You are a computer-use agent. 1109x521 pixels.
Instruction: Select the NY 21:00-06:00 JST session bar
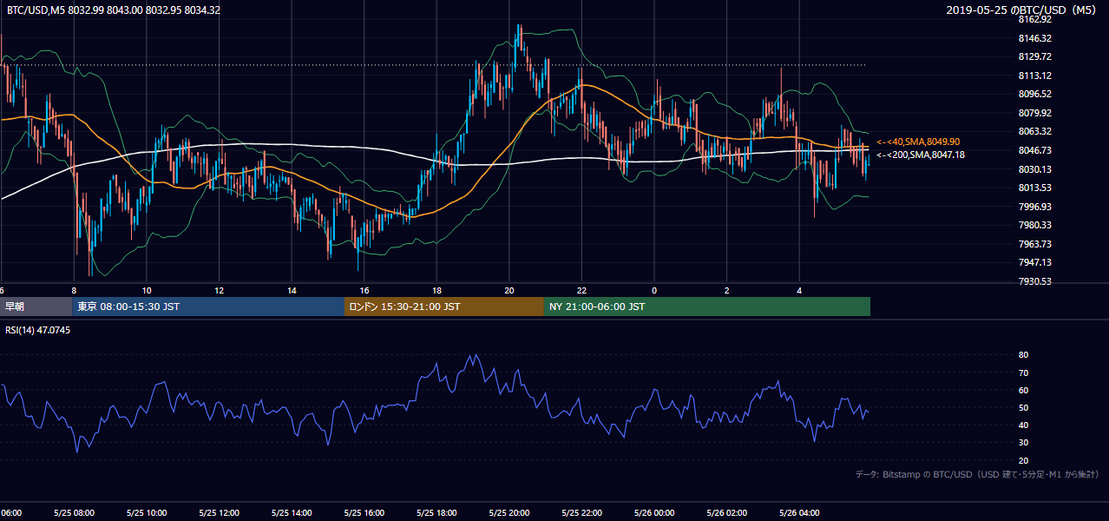pyautogui.click(x=707, y=307)
